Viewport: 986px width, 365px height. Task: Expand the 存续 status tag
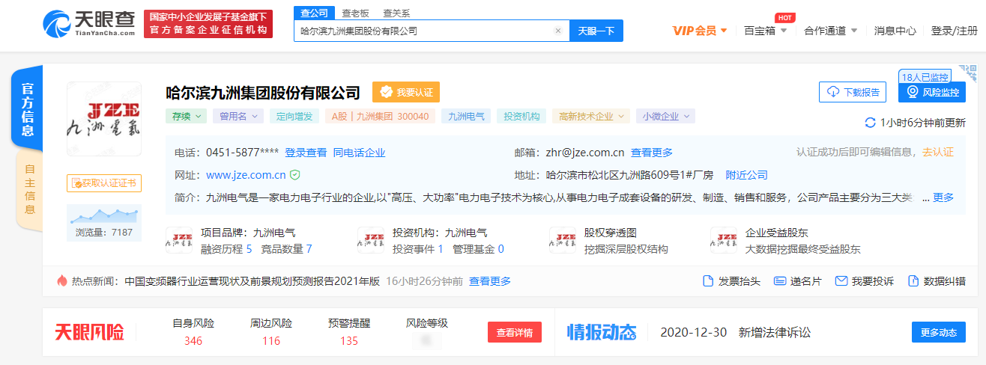(187, 116)
